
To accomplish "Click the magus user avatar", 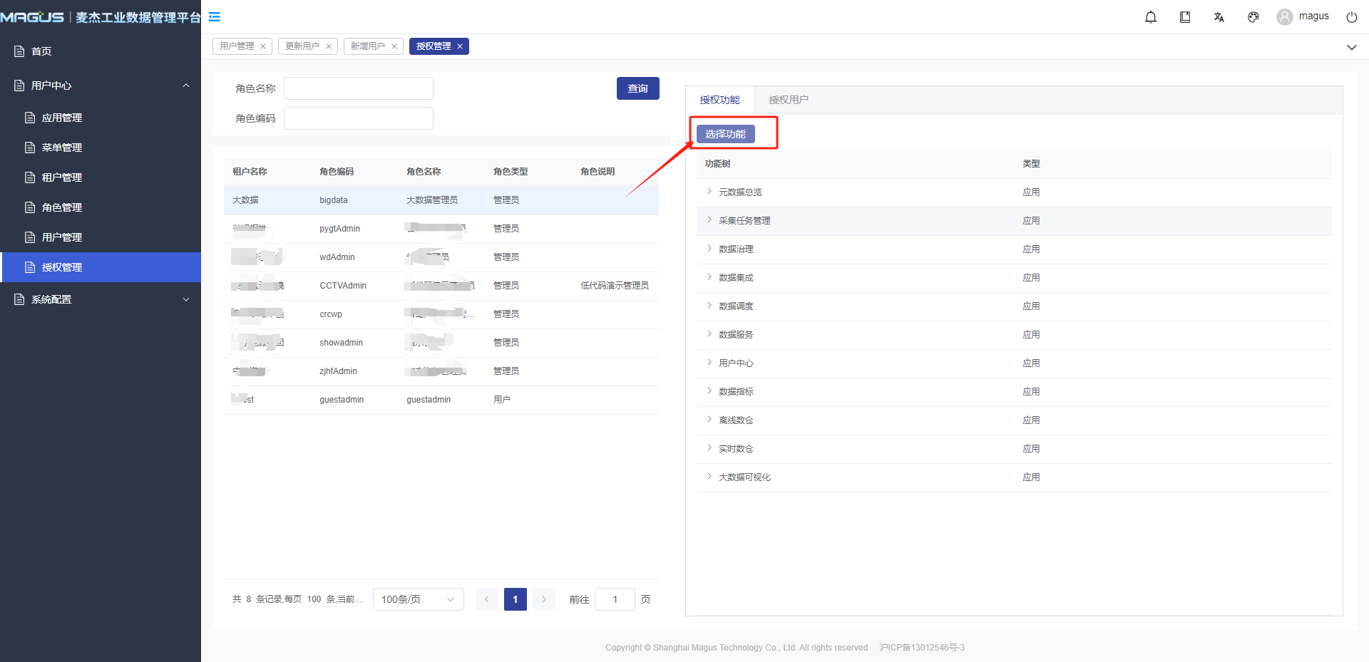I will 1284,17.
